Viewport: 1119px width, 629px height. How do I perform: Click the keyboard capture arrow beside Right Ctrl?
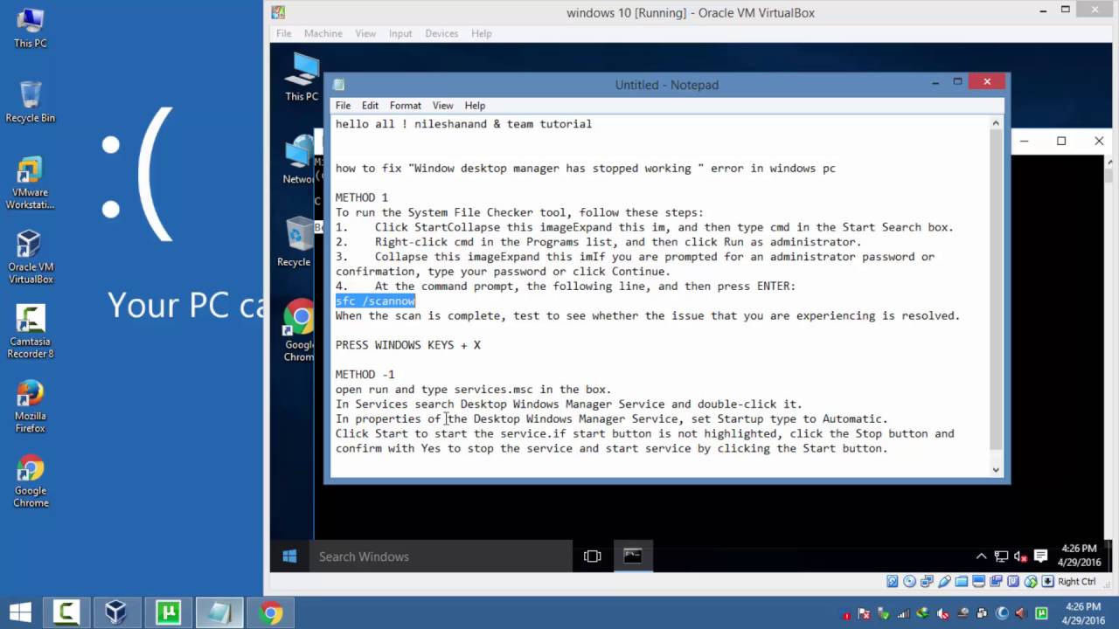[1047, 581]
